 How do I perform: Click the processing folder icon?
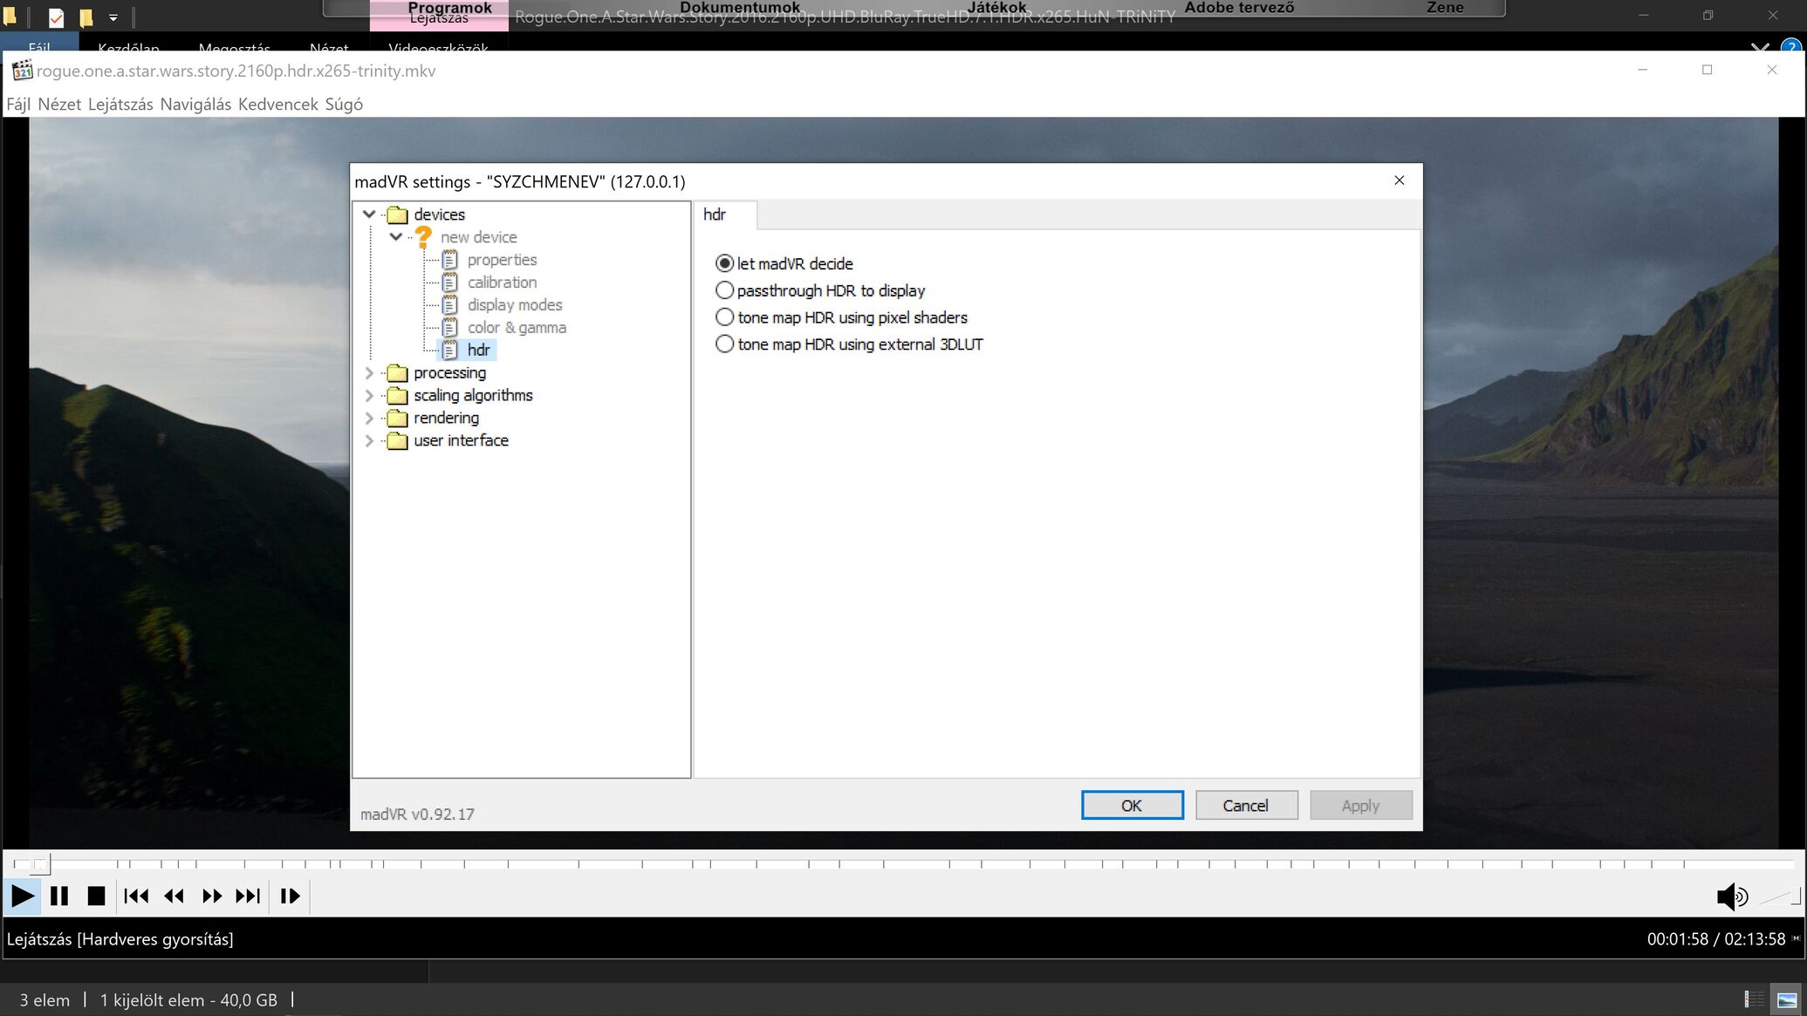397,373
